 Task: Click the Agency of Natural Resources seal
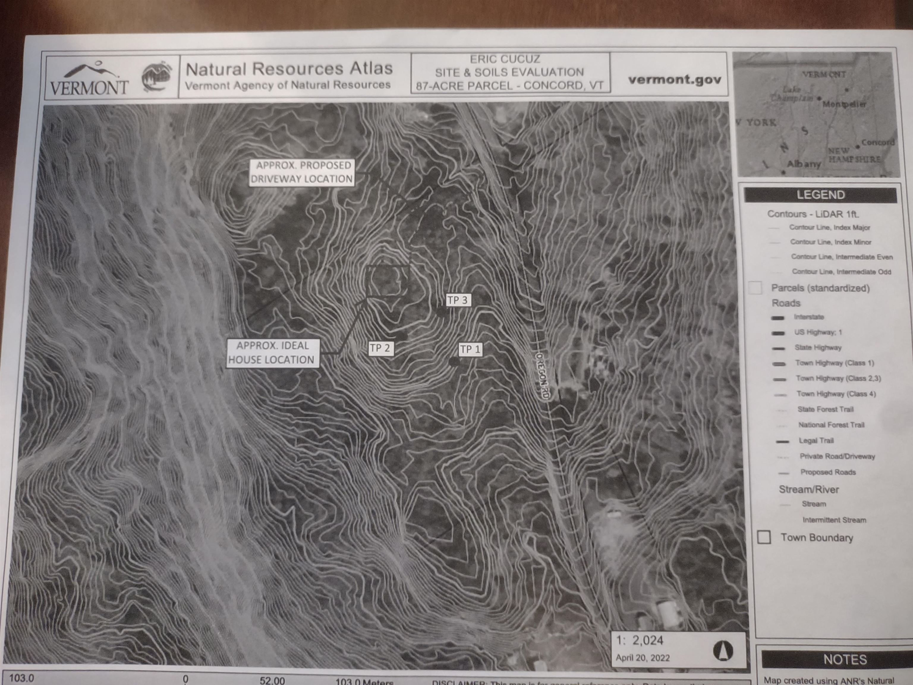(x=156, y=76)
